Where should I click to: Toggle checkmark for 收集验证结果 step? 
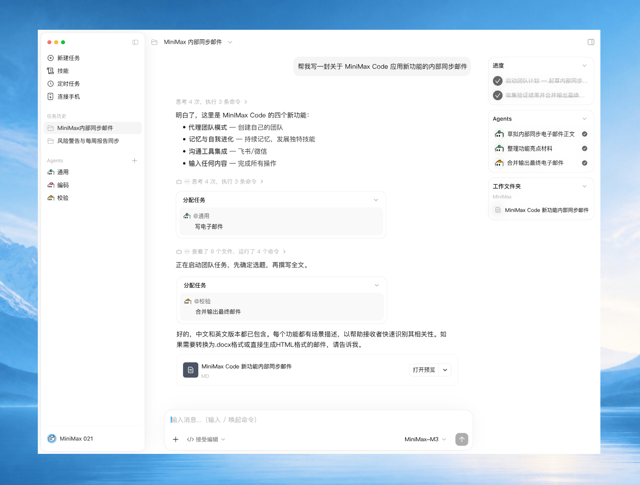pos(498,95)
